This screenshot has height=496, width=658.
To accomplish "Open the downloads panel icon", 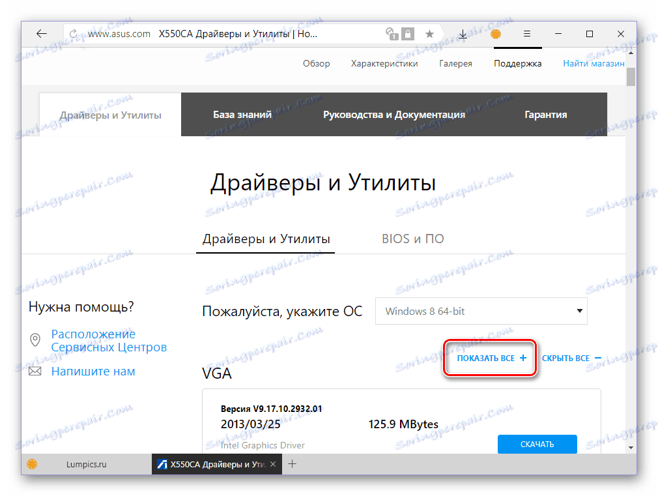I will pyautogui.click(x=463, y=33).
